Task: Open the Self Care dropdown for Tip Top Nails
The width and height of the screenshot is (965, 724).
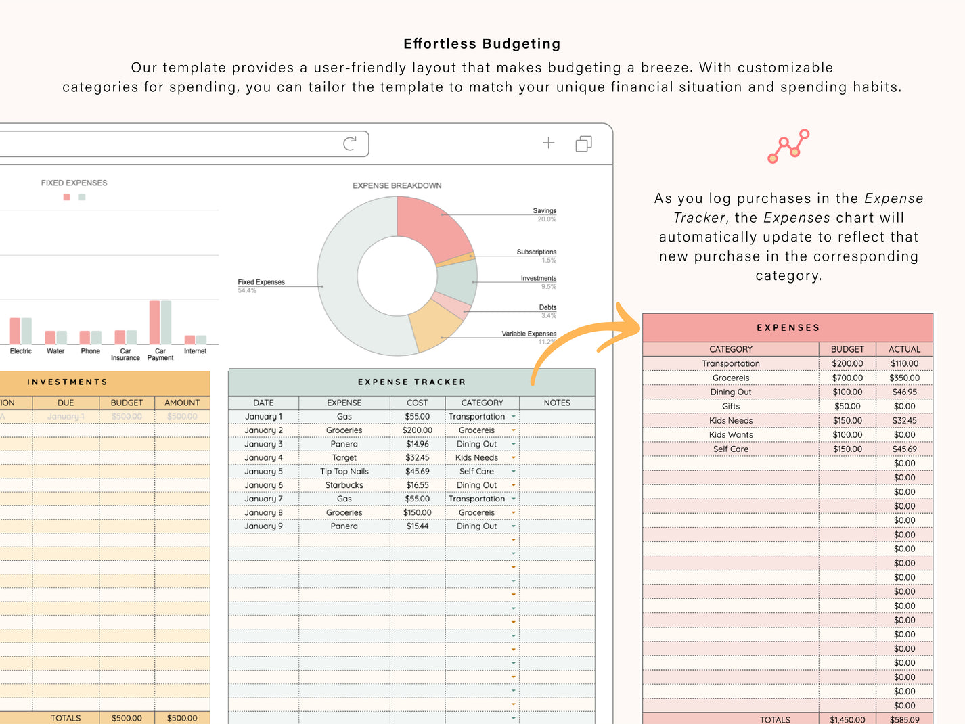Action: 513,471
